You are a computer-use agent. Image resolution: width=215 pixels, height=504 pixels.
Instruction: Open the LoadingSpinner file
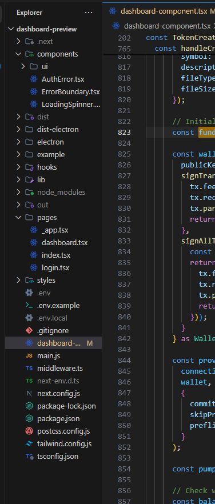(x=71, y=104)
